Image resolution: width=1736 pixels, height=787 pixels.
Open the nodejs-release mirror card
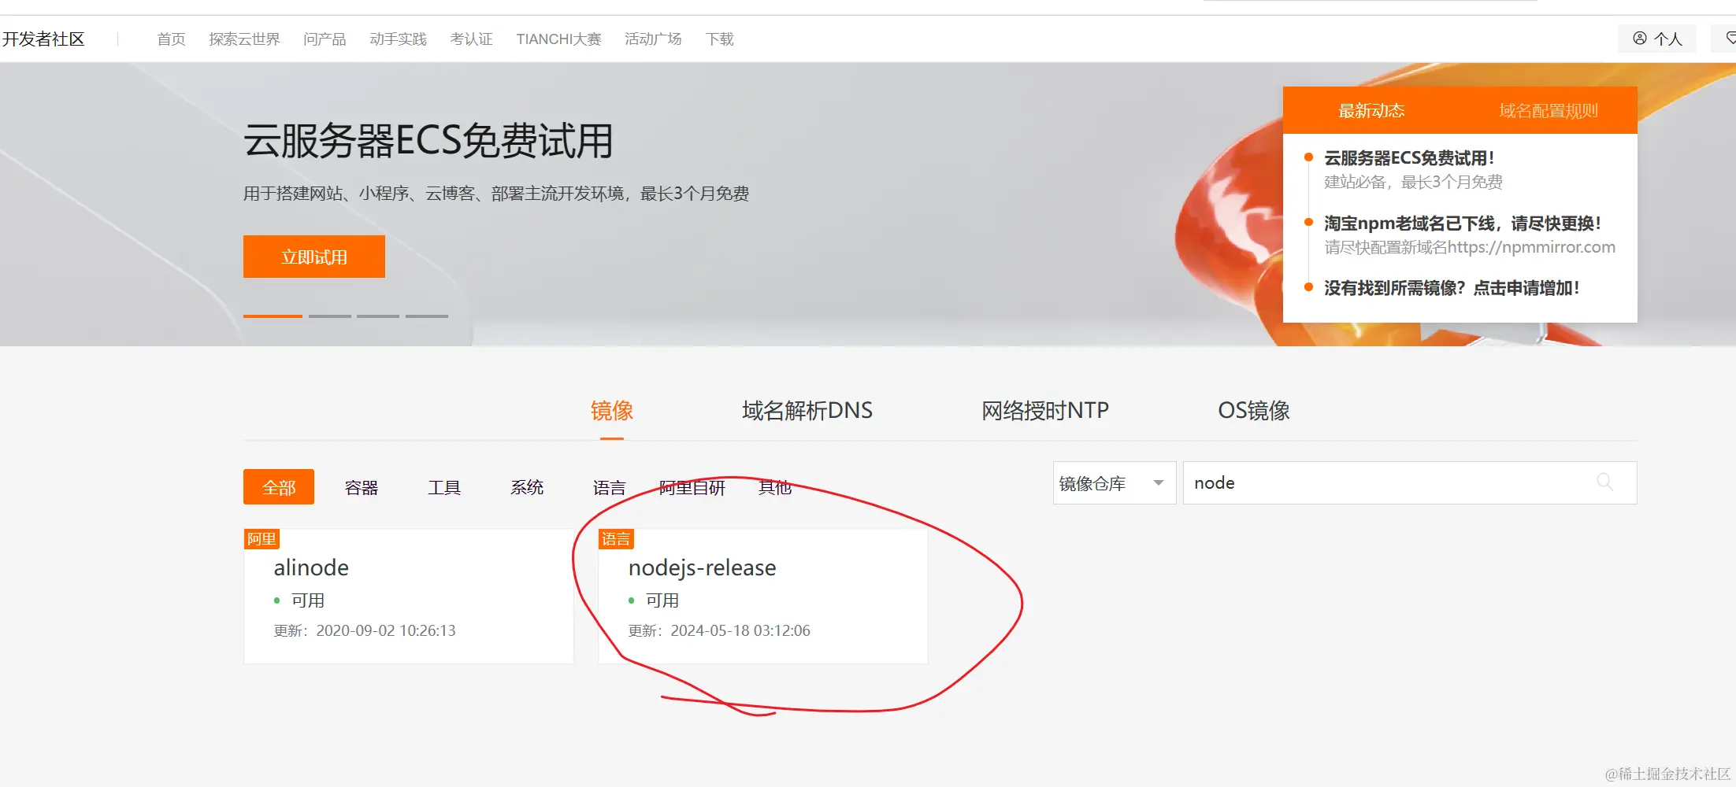pyautogui.click(x=762, y=597)
